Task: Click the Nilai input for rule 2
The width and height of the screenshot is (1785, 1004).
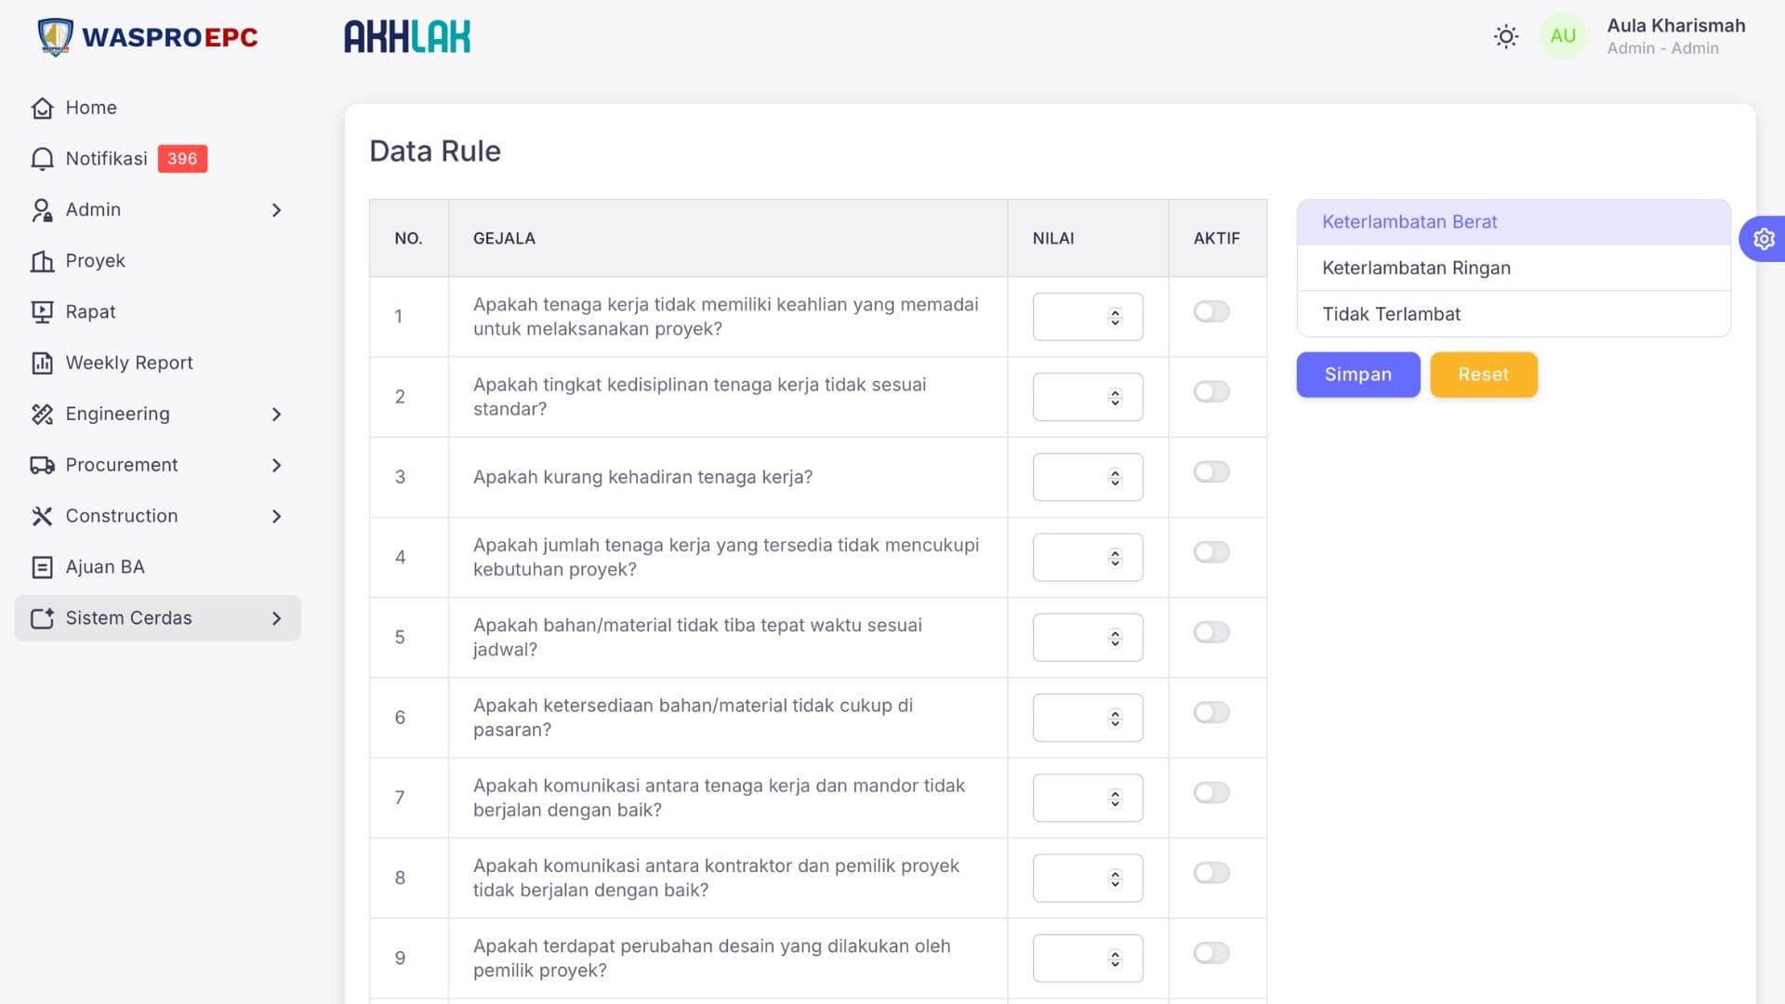Action: (1071, 397)
